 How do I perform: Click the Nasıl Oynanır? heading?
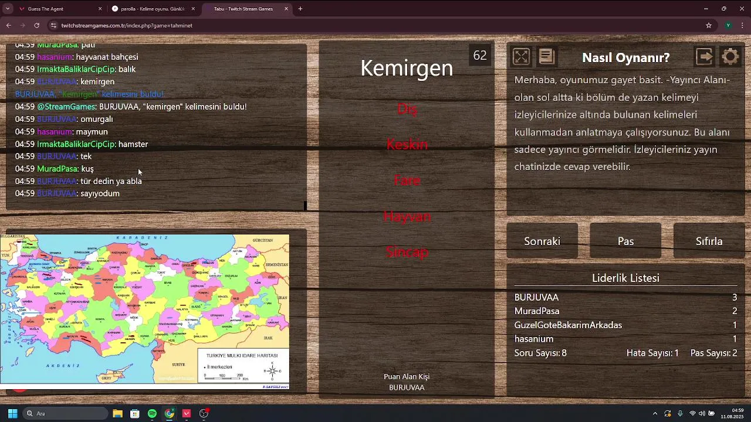[x=625, y=57]
